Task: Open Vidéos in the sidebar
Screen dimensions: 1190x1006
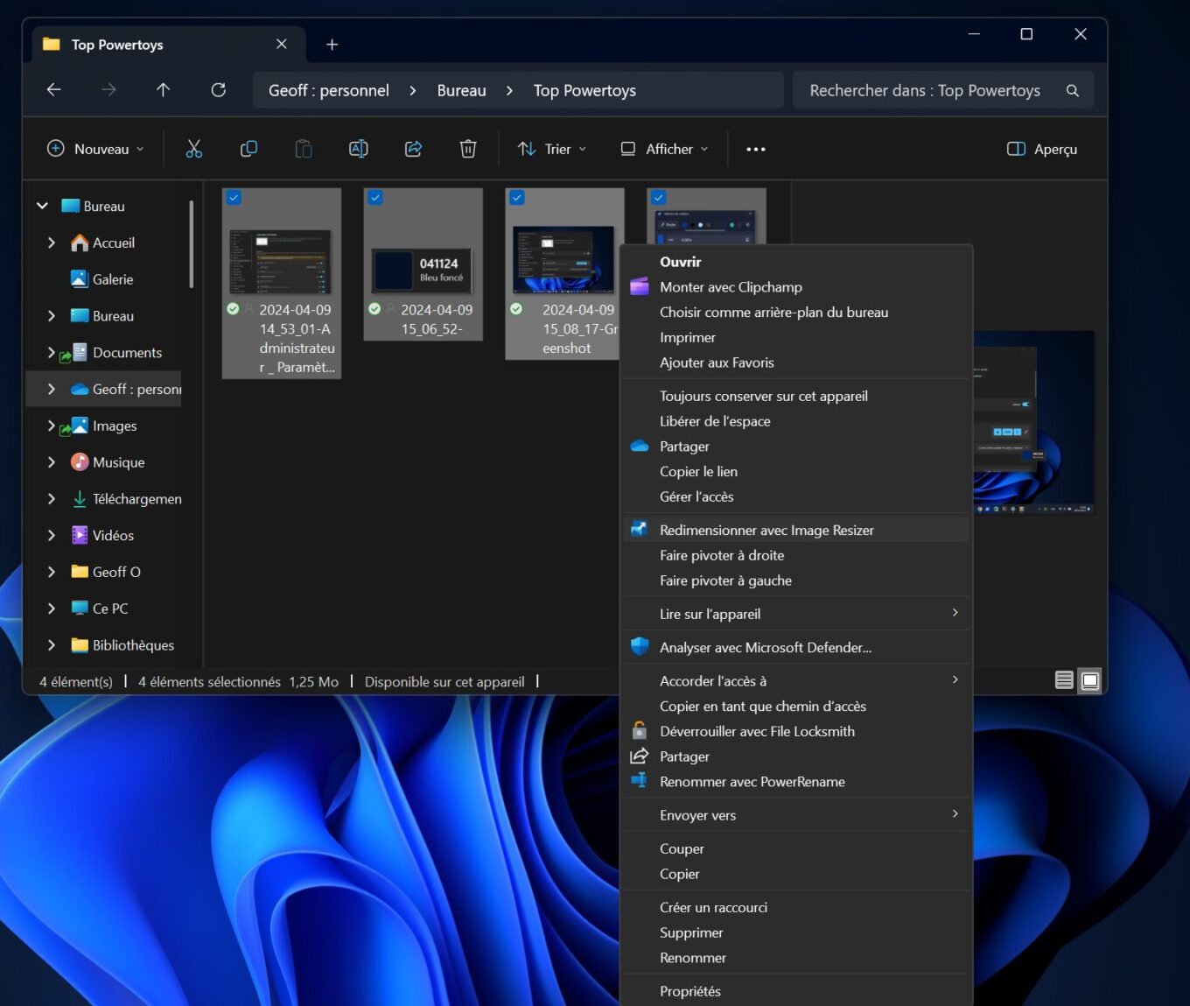Action: 103,535
